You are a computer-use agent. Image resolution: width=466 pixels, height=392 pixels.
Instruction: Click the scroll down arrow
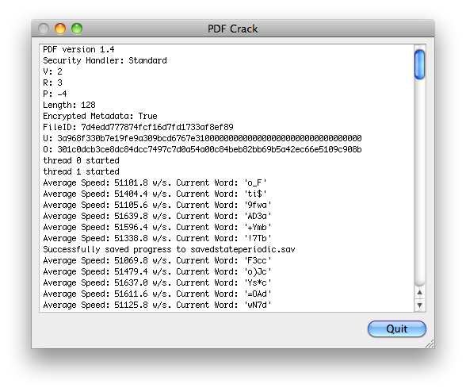tap(420, 305)
